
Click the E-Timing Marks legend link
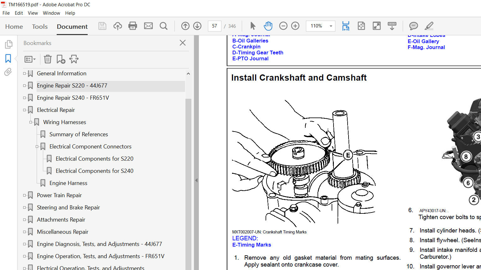coord(252,245)
